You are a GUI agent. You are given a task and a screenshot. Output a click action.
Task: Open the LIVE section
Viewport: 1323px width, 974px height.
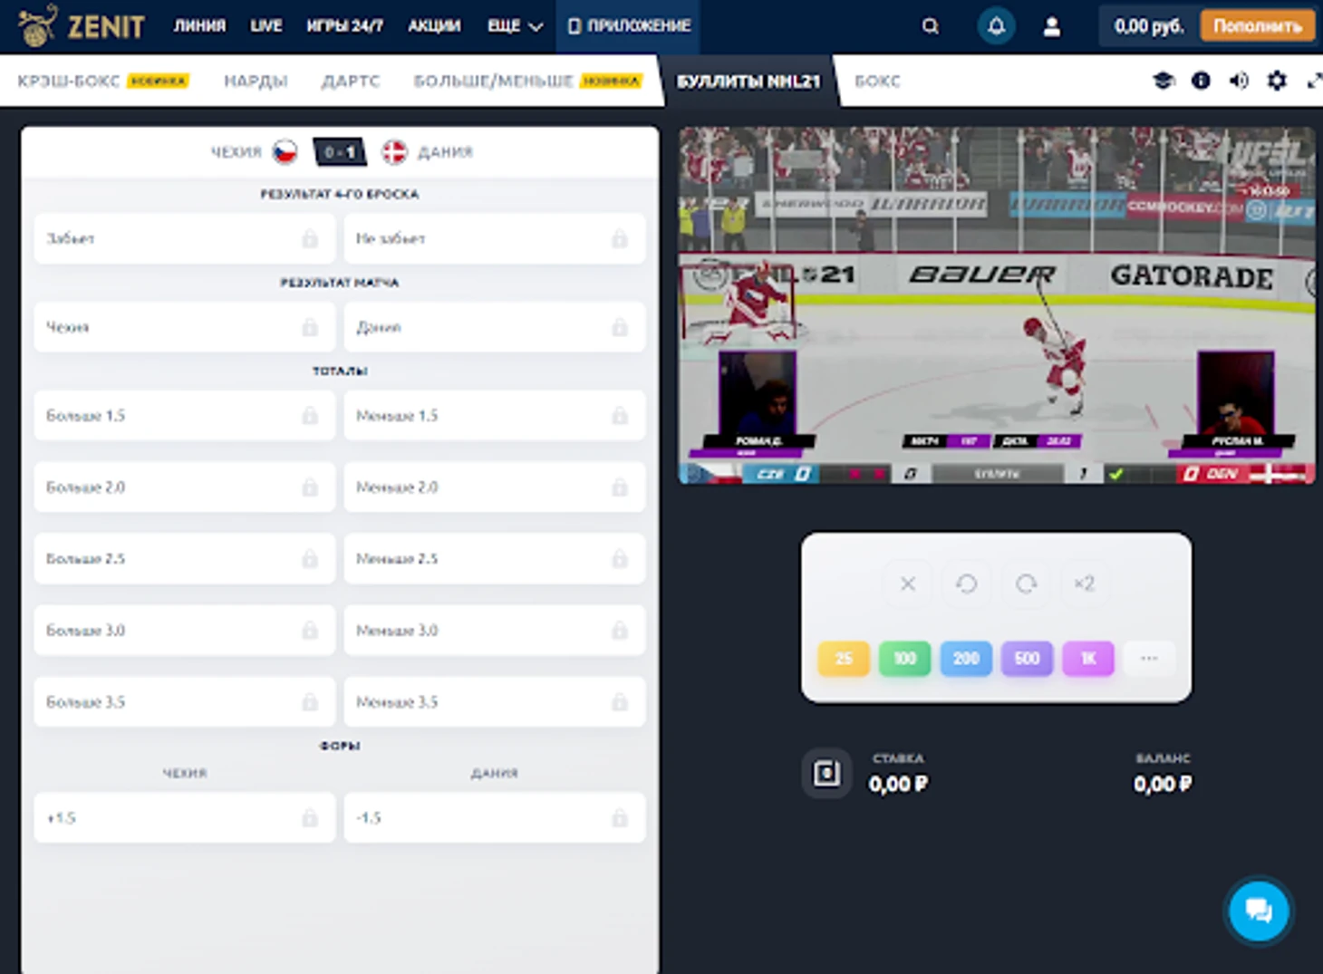point(266,26)
